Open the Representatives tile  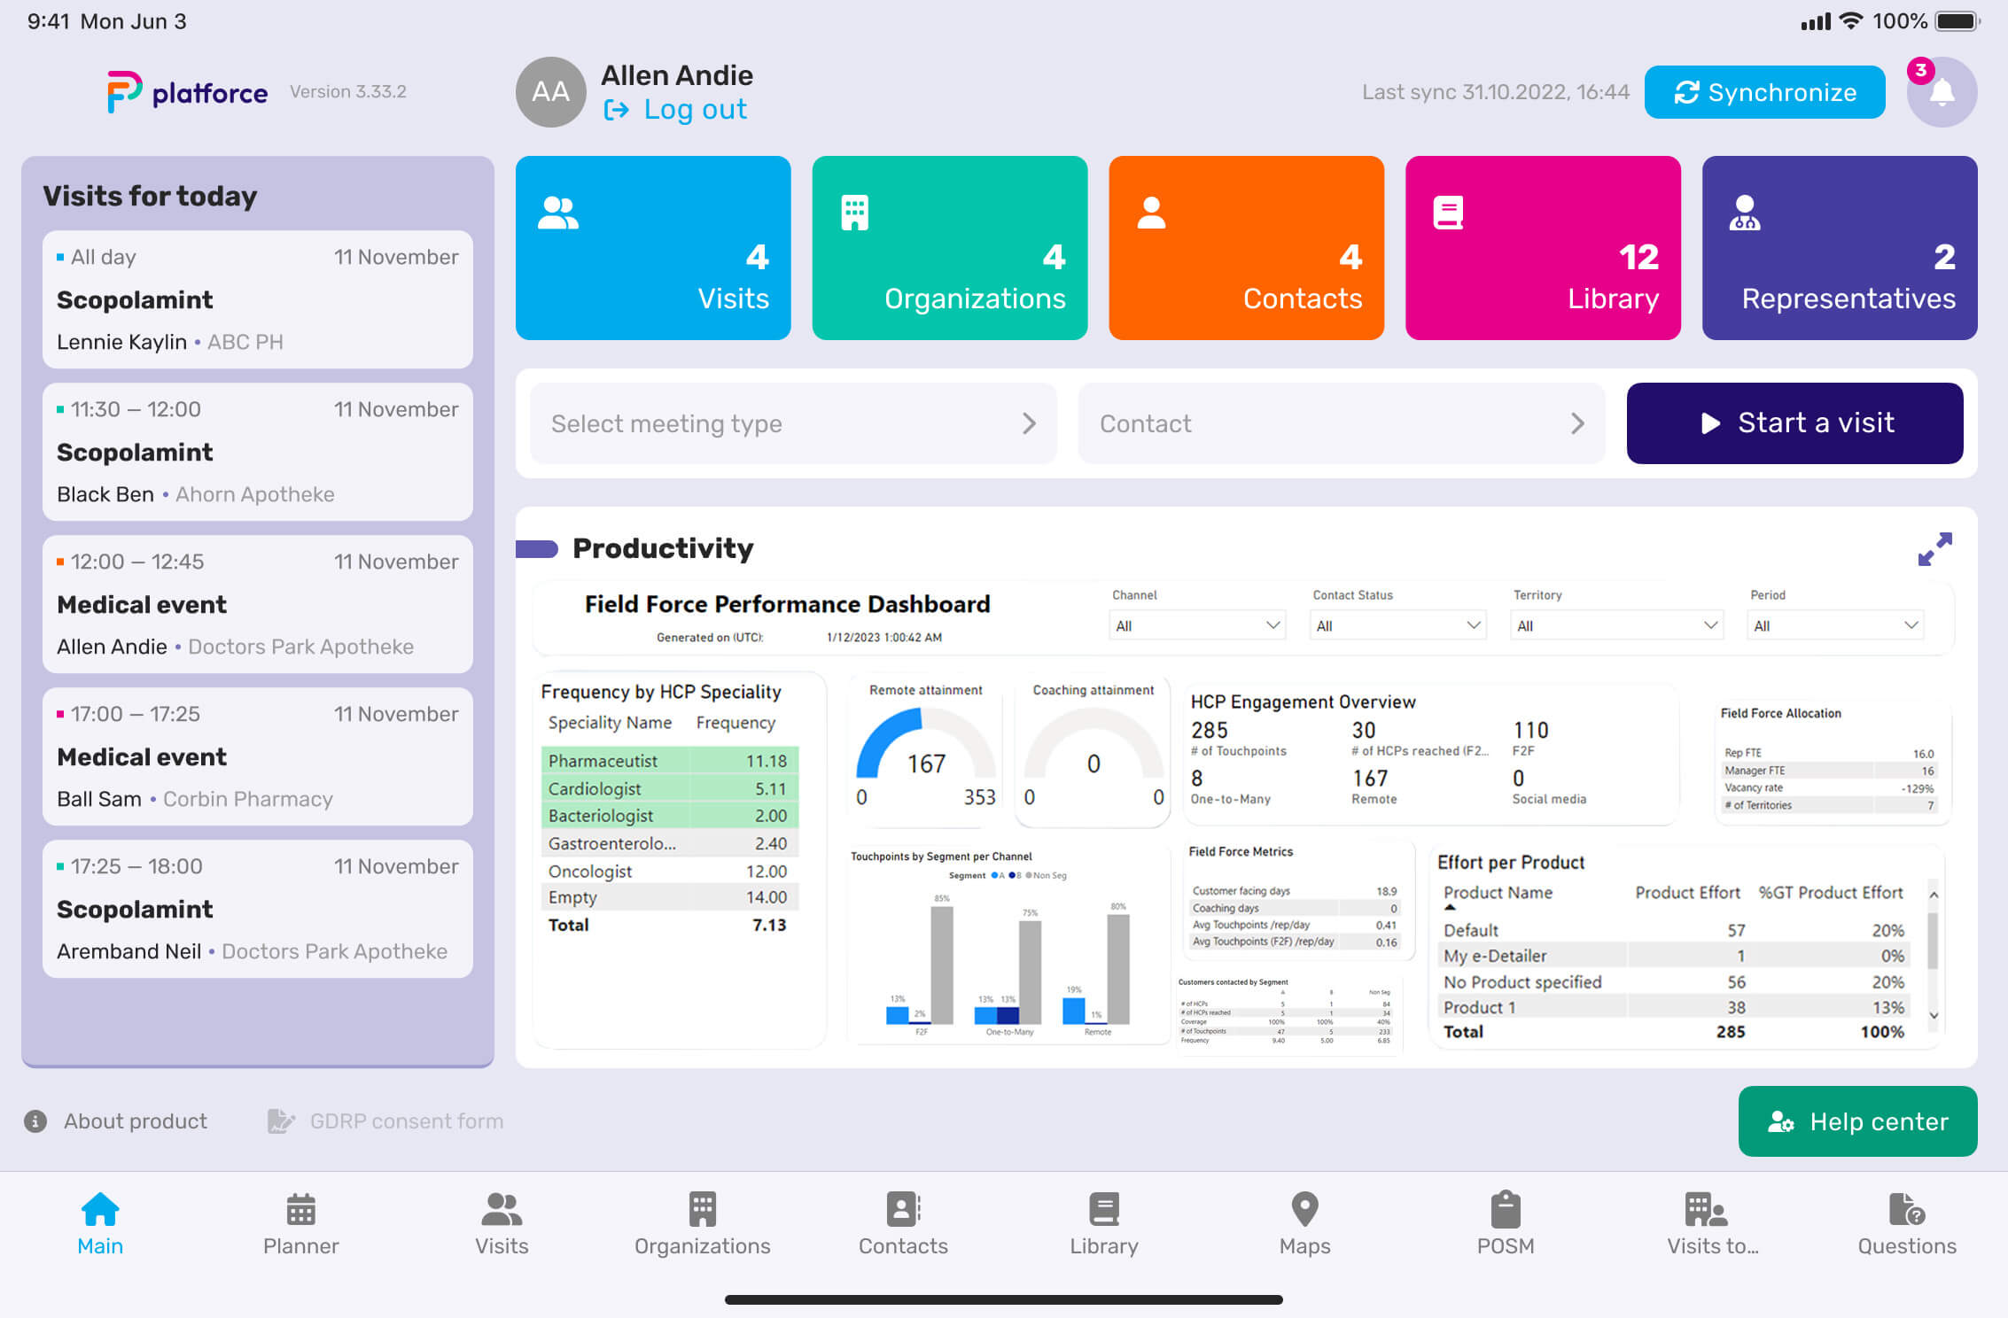tap(1840, 248)
